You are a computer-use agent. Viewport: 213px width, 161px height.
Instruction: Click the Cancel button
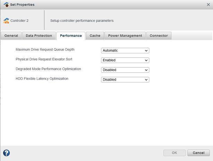tap(198, 153)
